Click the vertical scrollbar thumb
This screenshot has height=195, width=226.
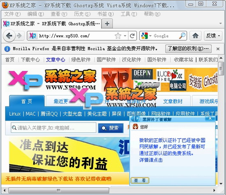coord(221,69)
